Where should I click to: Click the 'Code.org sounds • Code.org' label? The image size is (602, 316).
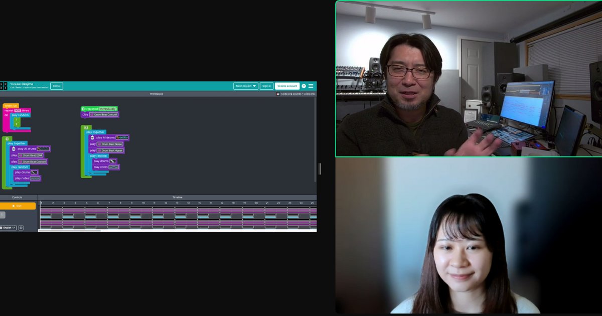click(298, 94)
